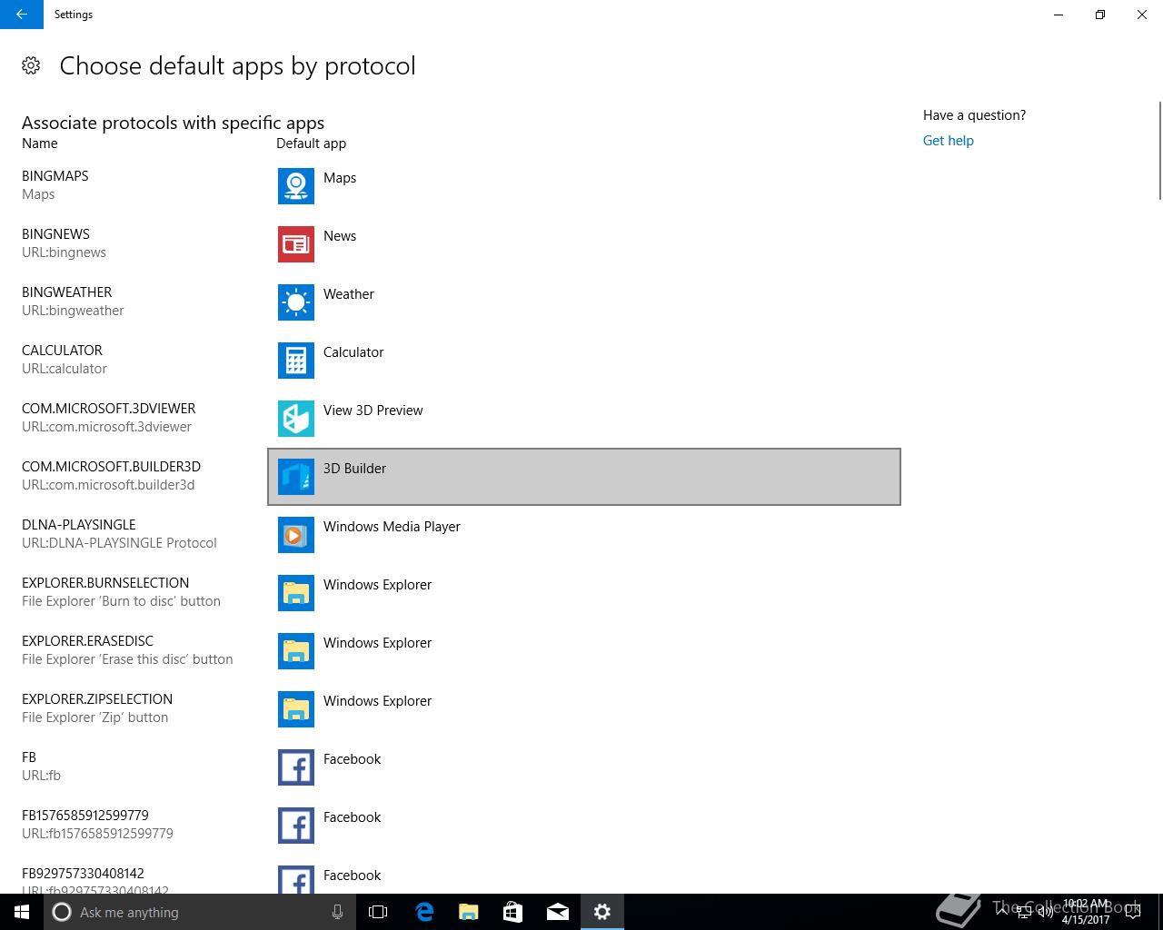
Task: Click the COM.MICROSOFT.BUILDER3D protocol name
Action: 112,467
